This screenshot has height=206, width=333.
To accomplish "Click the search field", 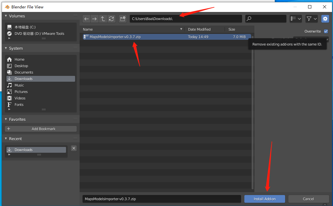I will click(266, 19).
